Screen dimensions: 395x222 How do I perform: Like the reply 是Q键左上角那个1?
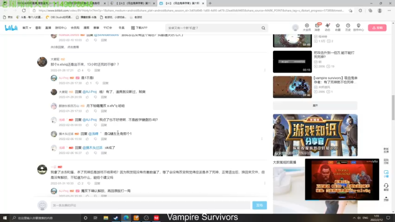(x=87, y=139)
